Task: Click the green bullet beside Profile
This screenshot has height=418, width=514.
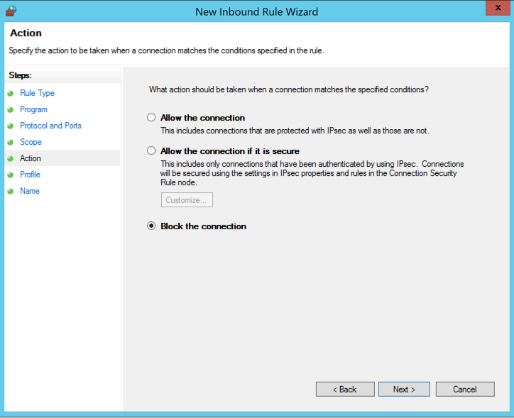Action: pyautogui.click(x=11, y=175)
